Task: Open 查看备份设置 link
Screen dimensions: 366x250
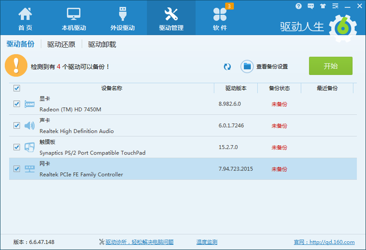Action: 272,67
